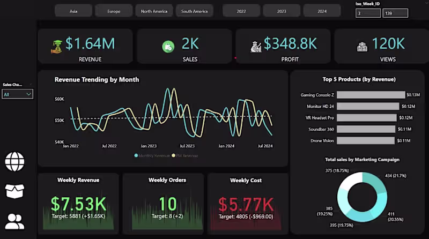
Task: Toggle the Monthly Revenue legend marker
Action: click(136, 155)
